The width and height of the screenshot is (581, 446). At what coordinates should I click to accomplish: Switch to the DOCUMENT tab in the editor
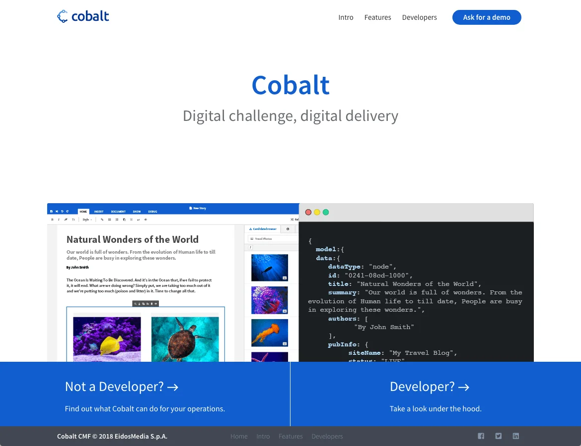point(118,212)
